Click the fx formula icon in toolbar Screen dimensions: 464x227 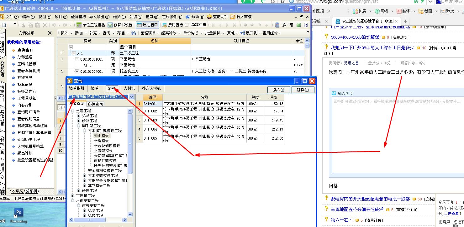coord(284,25)
